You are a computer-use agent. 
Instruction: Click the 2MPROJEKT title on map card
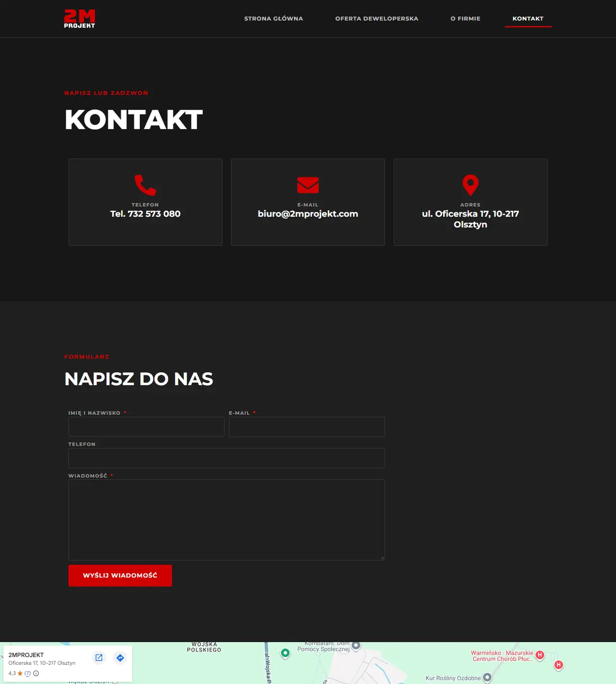coord(26,655)
